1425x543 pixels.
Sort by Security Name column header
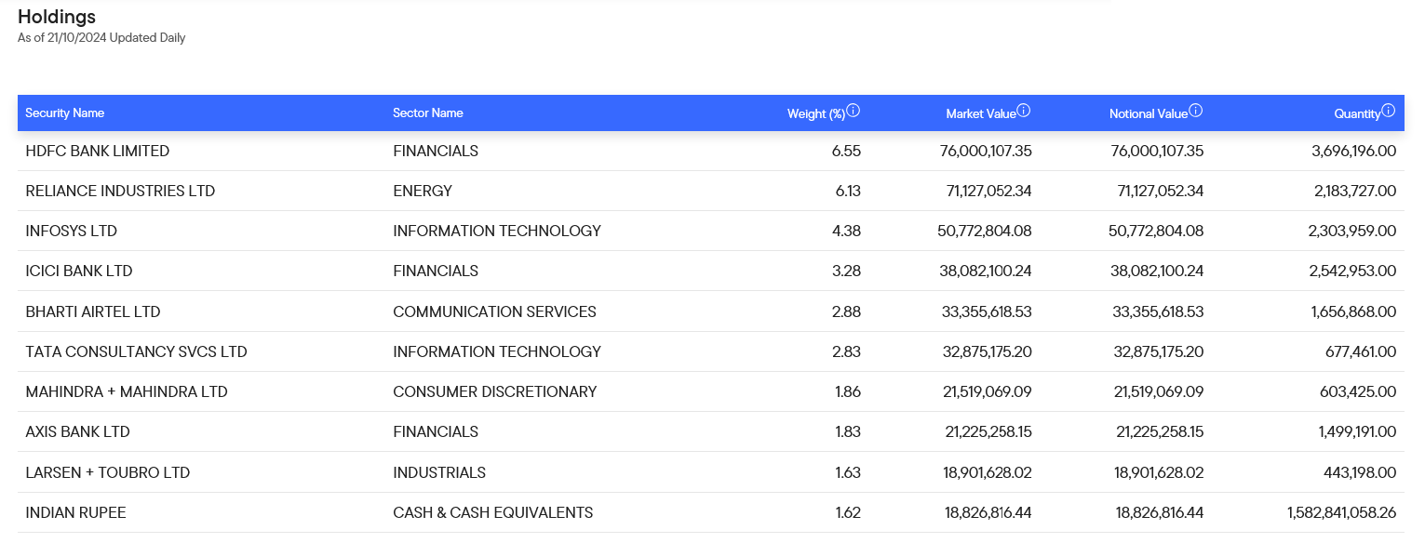(x=64, y=113)
